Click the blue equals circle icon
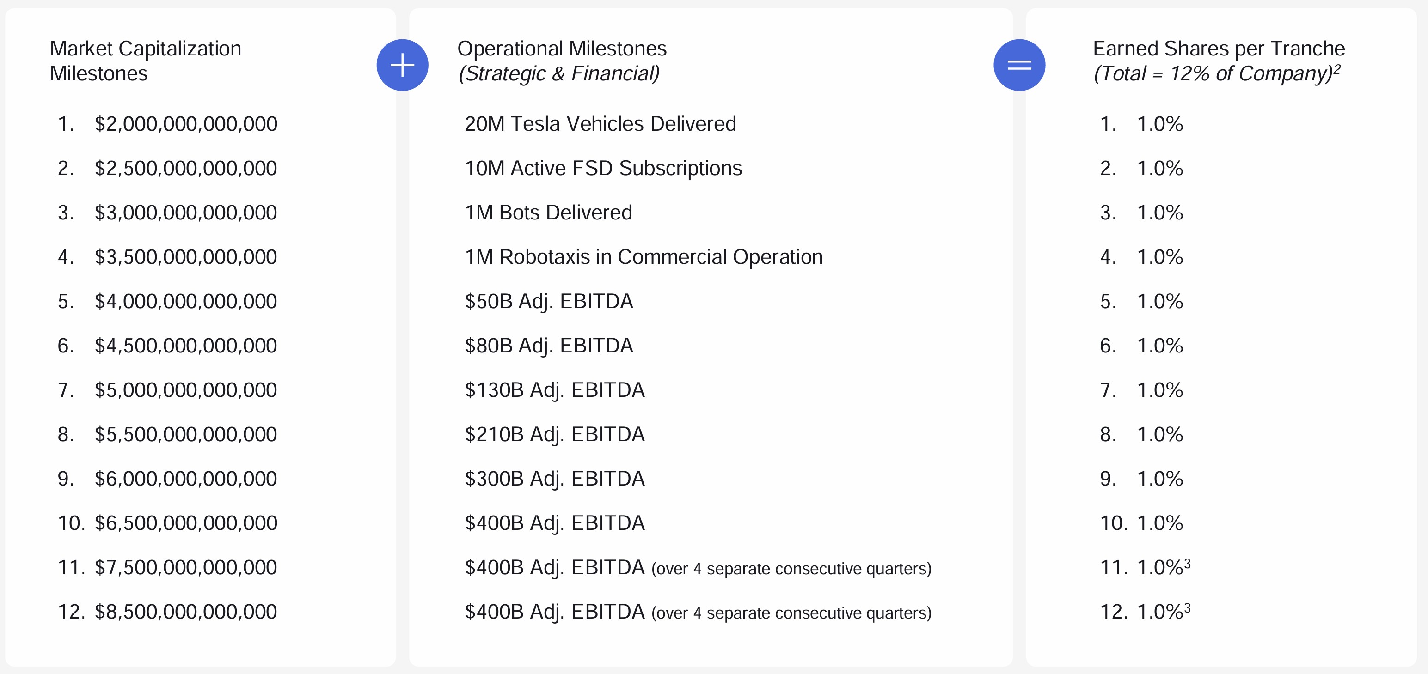This screenshot has height=674, width=1428. [1019, 65]
